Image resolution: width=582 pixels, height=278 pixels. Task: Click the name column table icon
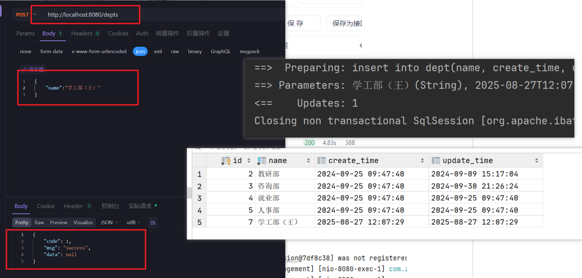[262, 161]
